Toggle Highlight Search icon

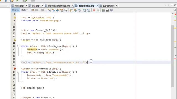tap(62, 10)
